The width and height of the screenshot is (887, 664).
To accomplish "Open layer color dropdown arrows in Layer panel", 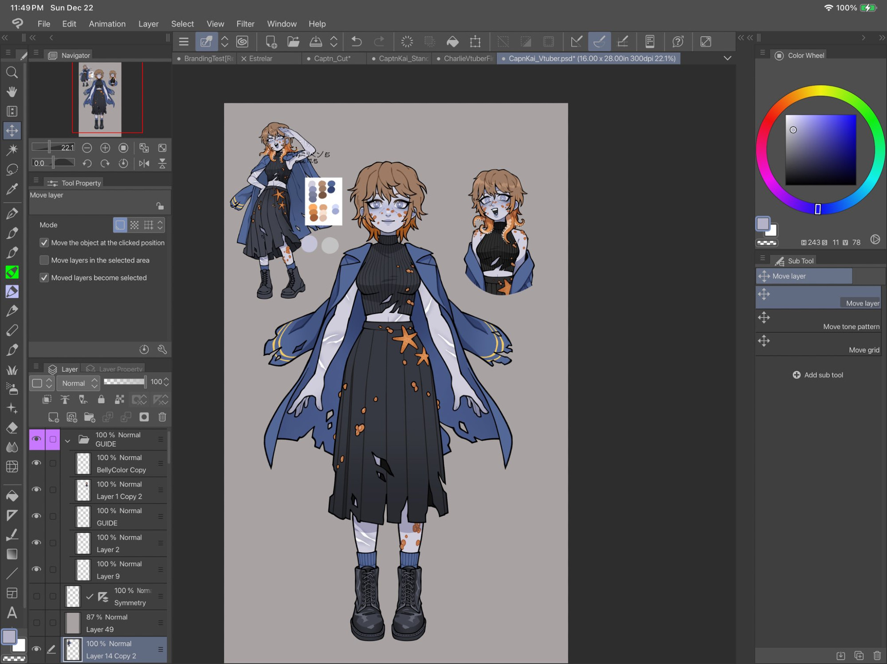I will coord(49,383).
